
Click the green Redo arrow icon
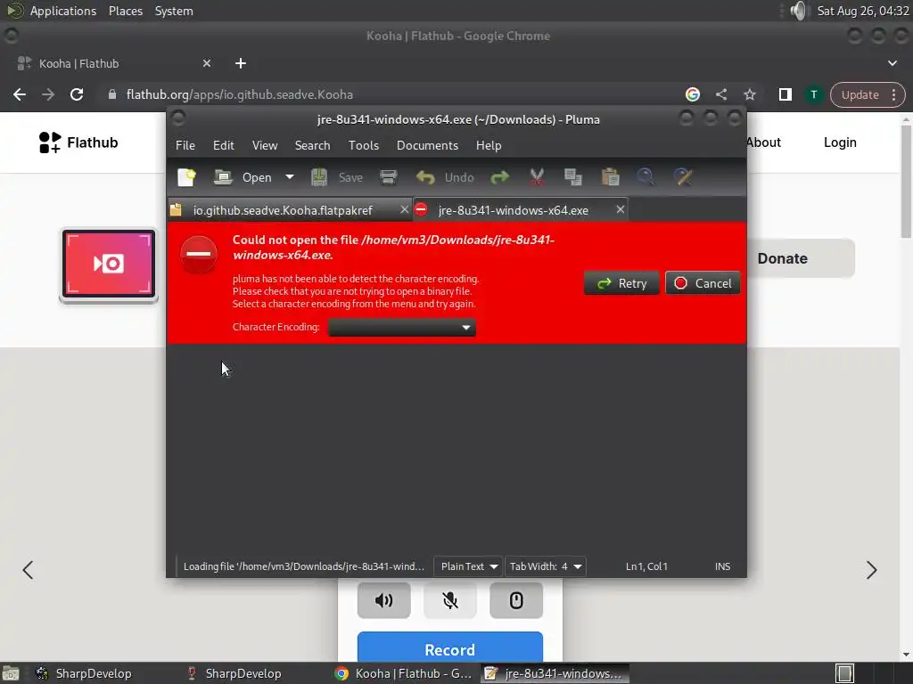(500, 177)
